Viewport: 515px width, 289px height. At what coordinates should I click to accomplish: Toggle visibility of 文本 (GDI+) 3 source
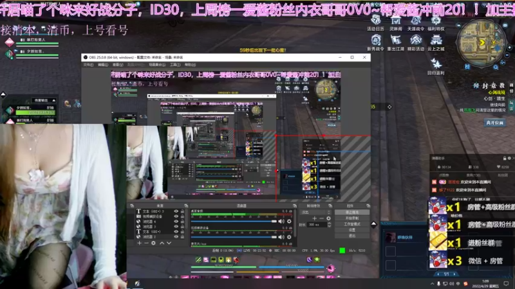click(176, 211)
